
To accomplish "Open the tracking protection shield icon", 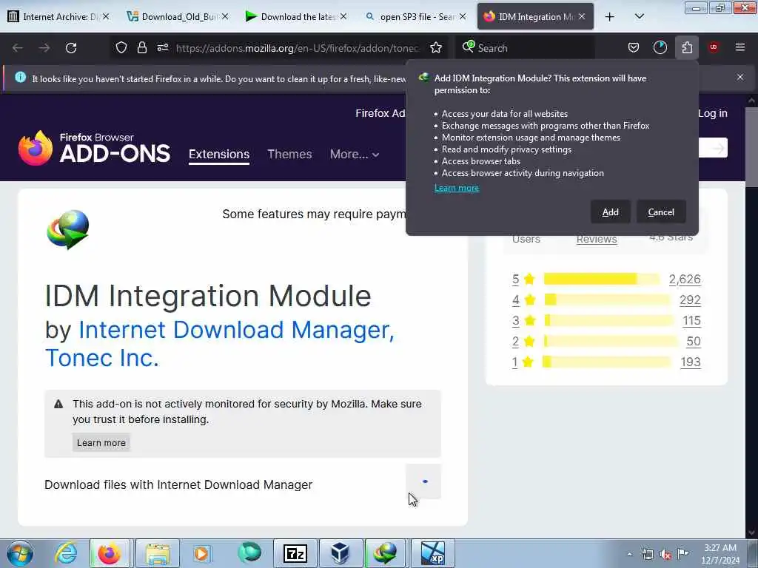I will [x=121, y=47].
